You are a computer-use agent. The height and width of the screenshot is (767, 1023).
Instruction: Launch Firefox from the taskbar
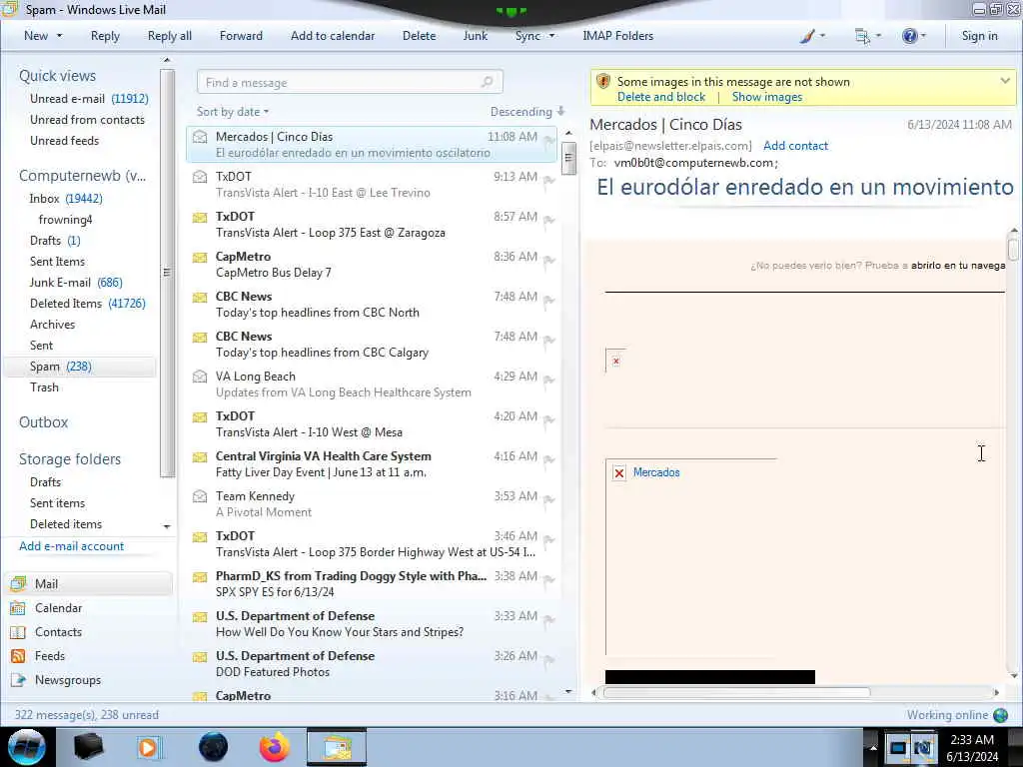[275, 747]
